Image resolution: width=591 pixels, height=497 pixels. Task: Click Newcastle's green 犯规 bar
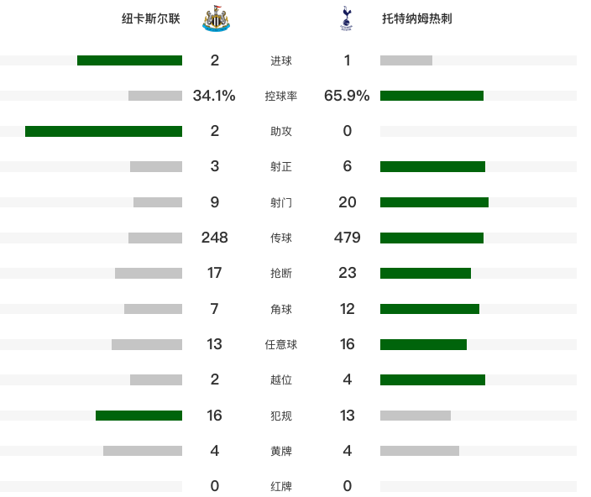[139, 416]
